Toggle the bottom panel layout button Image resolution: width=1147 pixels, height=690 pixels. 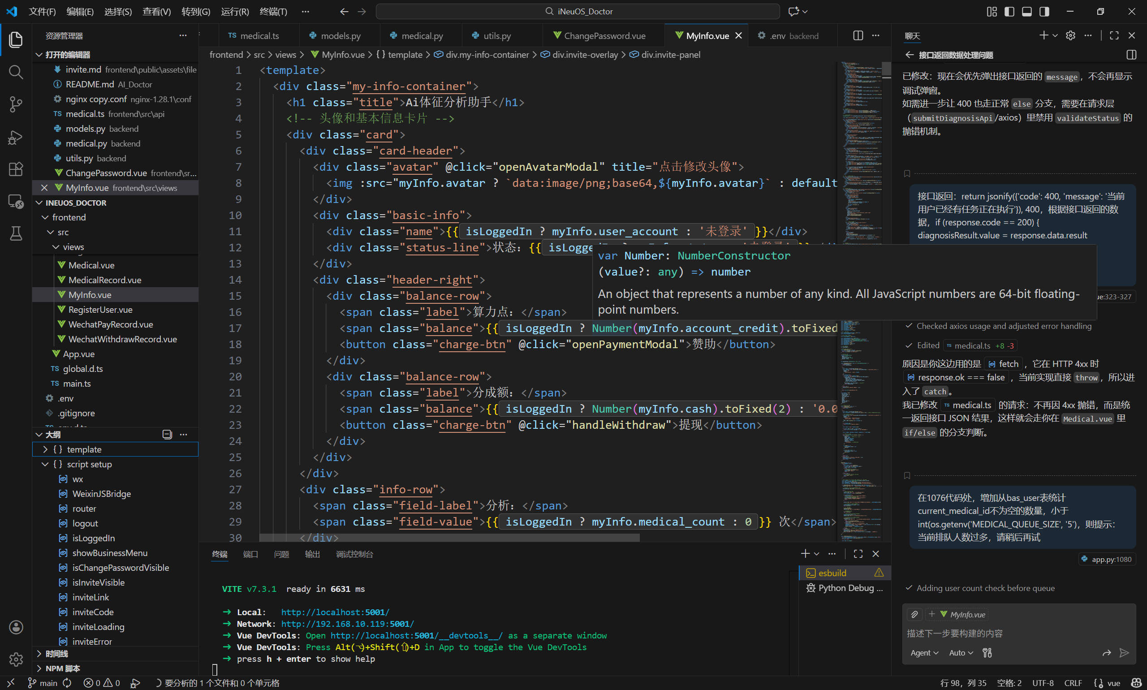pyautogui.click(x=1026, y=12)
